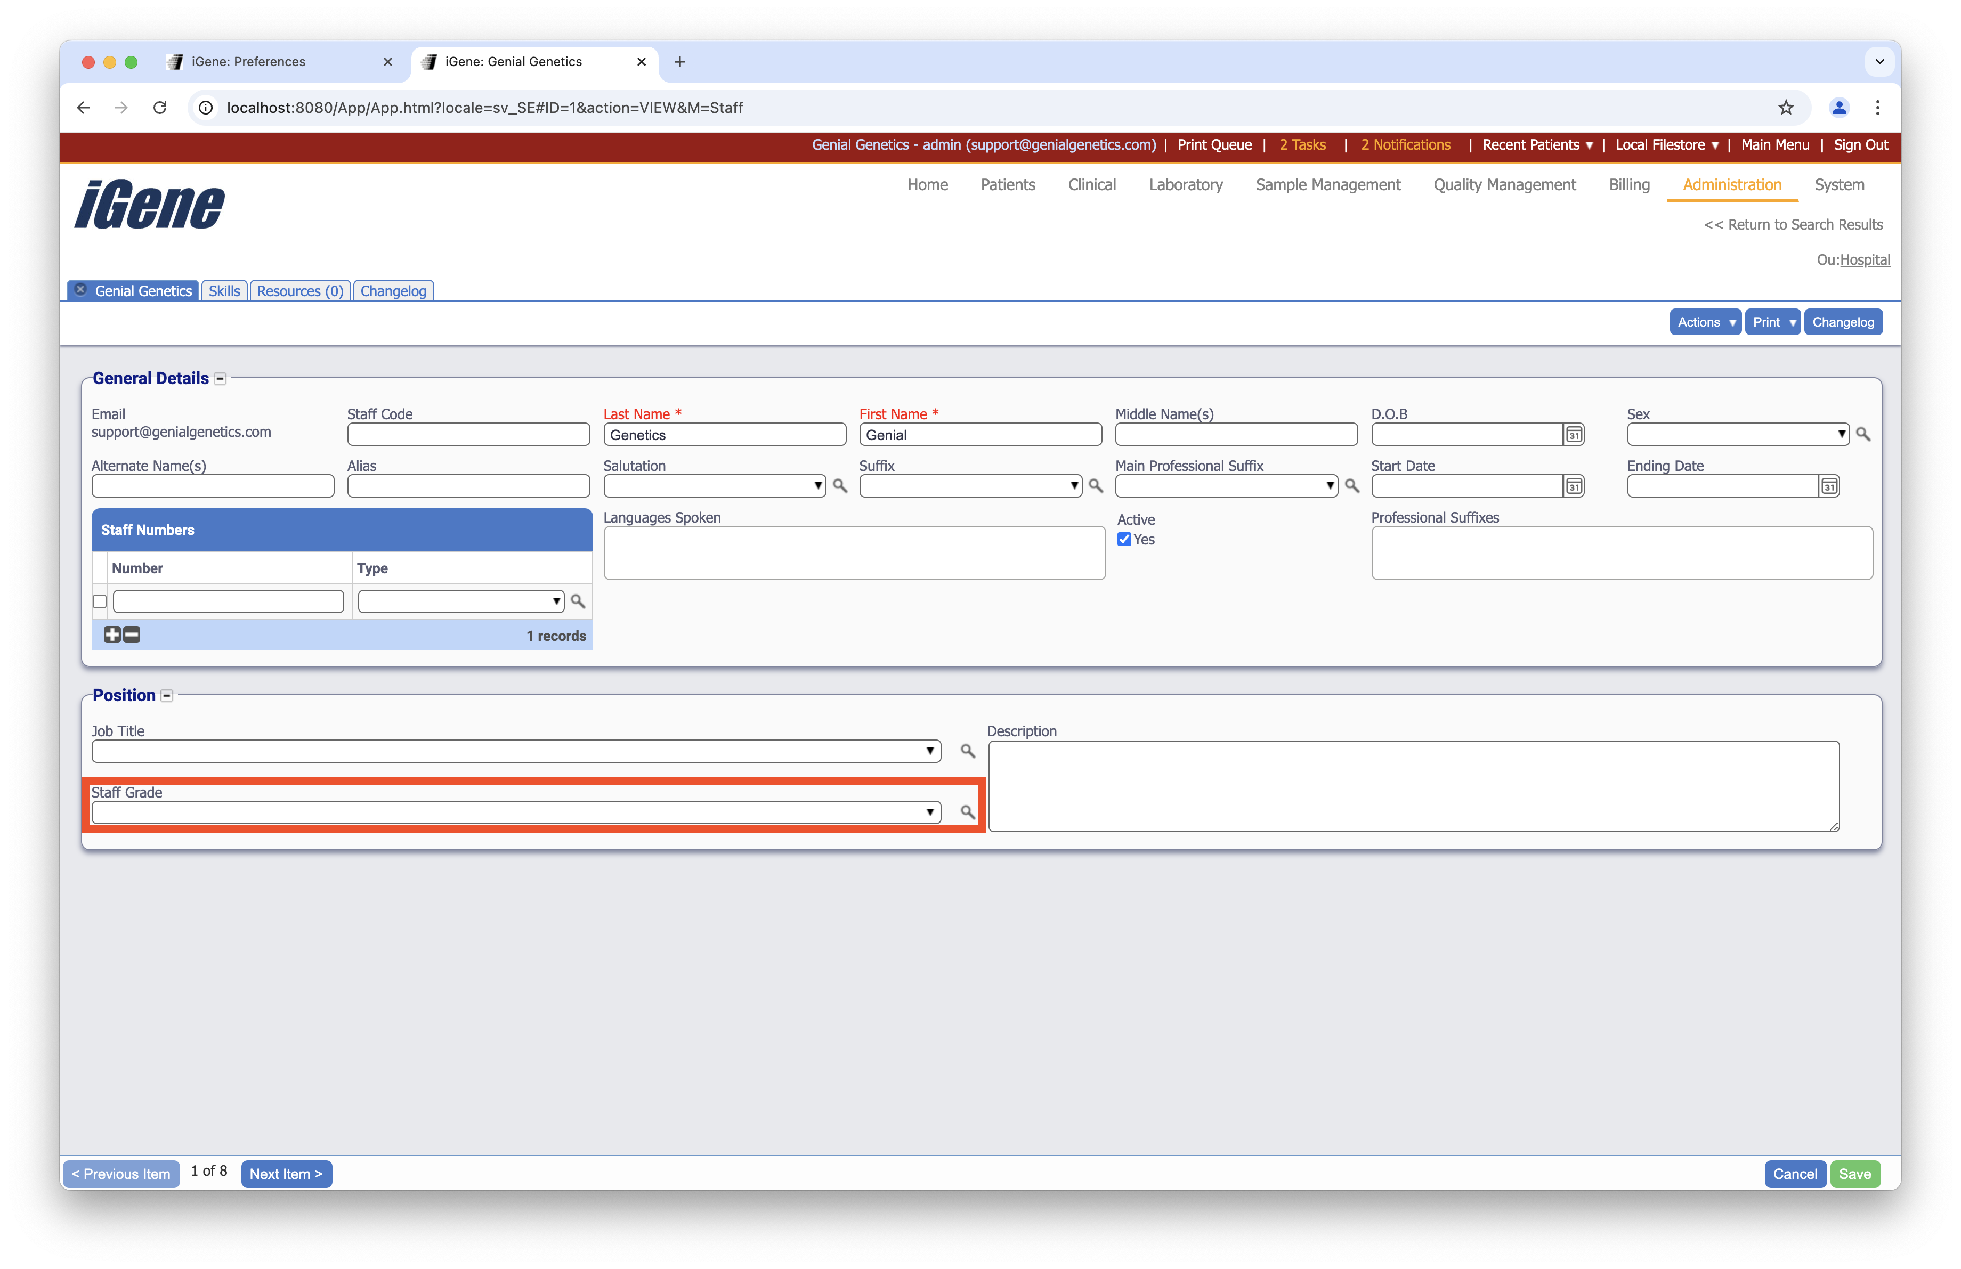The width and height of the screenshot is (1961, 1269).
Task: Click the Staff Grade lookup magnifier icon
Action: click(x=967, y=812)
